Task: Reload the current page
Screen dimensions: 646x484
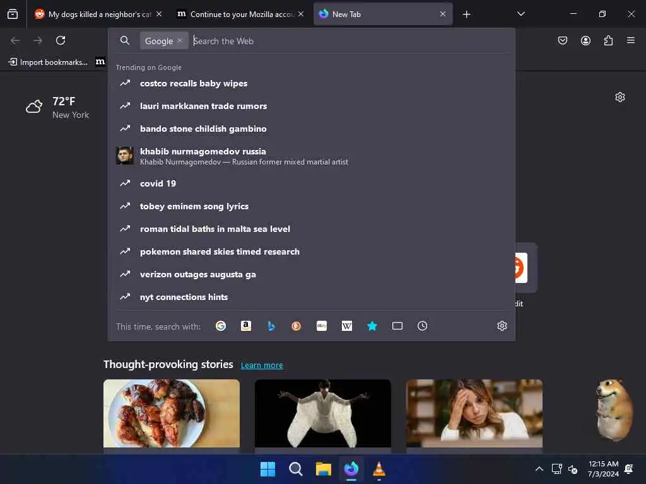Action: 61,40
